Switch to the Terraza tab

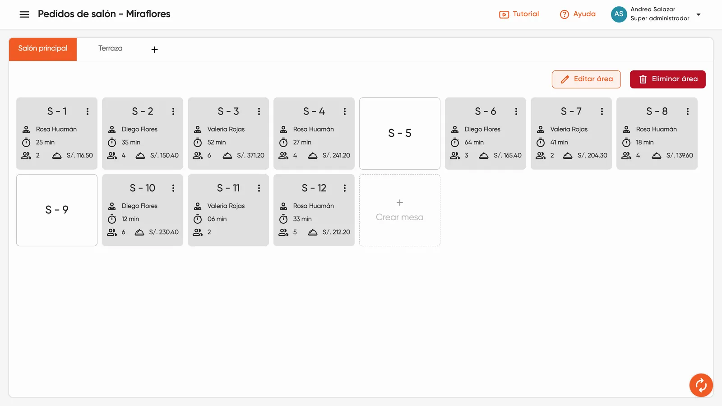111,49
